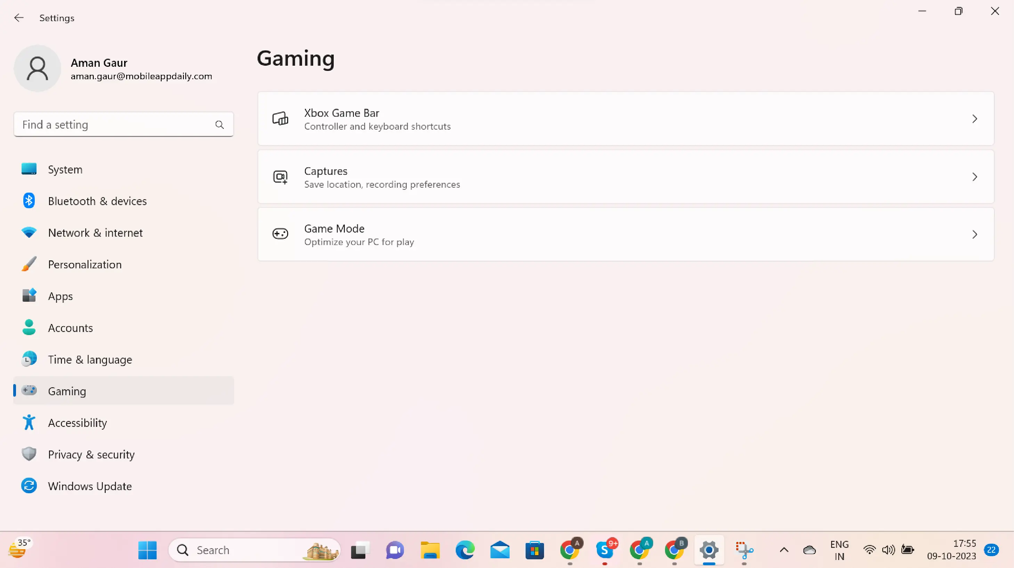This screenshot has width=1014, height=568.
Task: Click the taskbar Search box
Action: click(x=254, y=550)
